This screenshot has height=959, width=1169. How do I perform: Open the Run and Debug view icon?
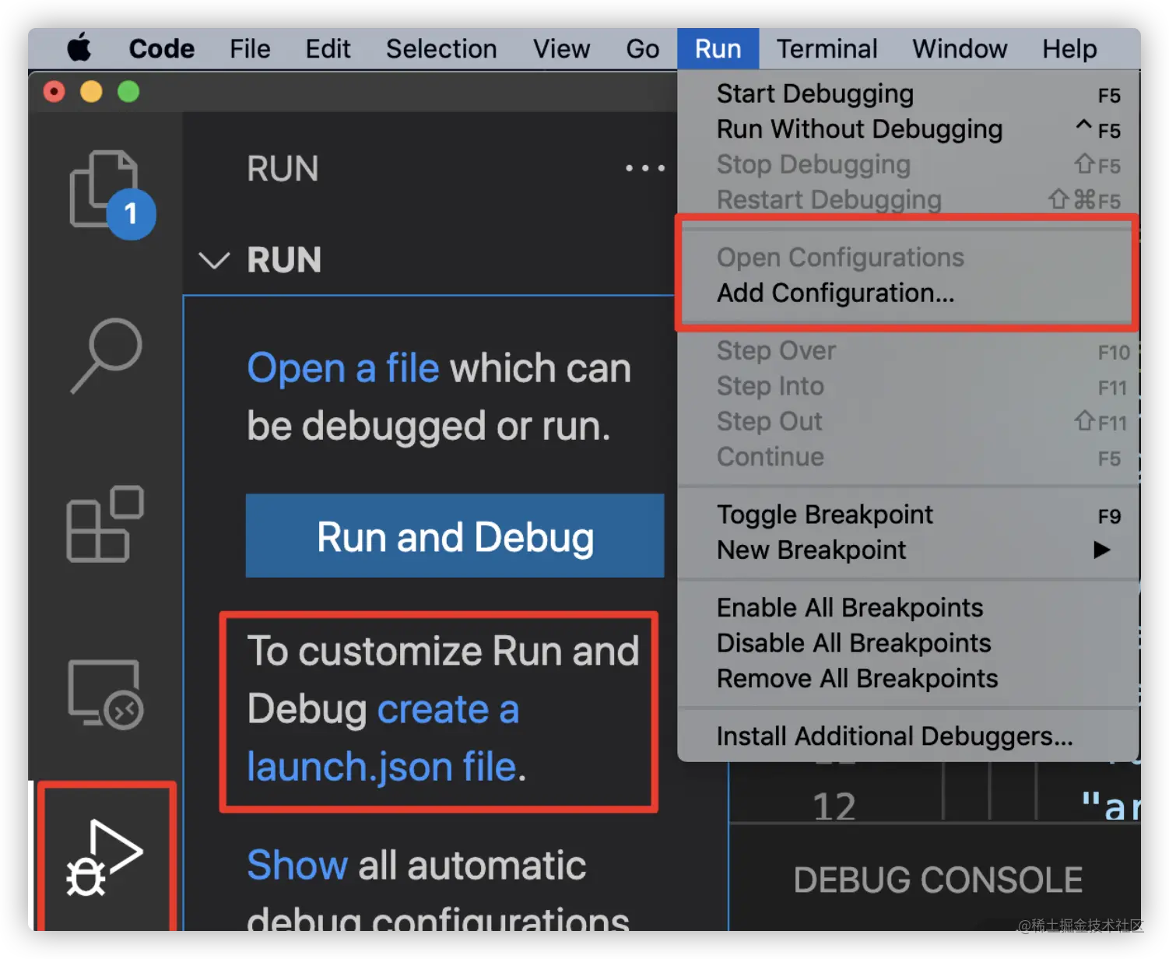[x=105, y=857]
